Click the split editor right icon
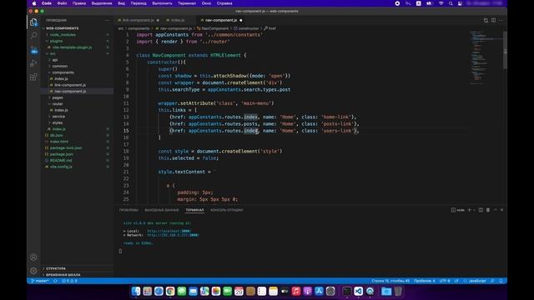The image size is (534, 300). point(493,20)
